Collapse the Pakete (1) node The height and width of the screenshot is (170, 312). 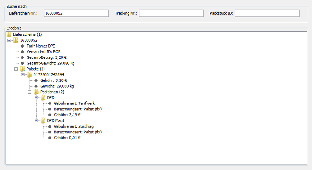click(16, 69)
